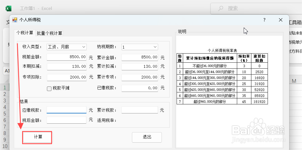Viewport: 302px width, 150px height.
Task: Click the Excel search box
Action: [x=256, y=9]
